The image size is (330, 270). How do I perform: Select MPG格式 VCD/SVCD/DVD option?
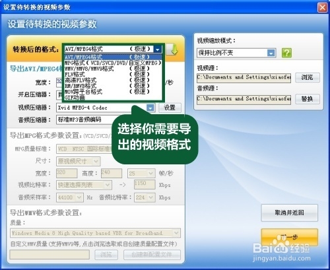coord(113,63)
